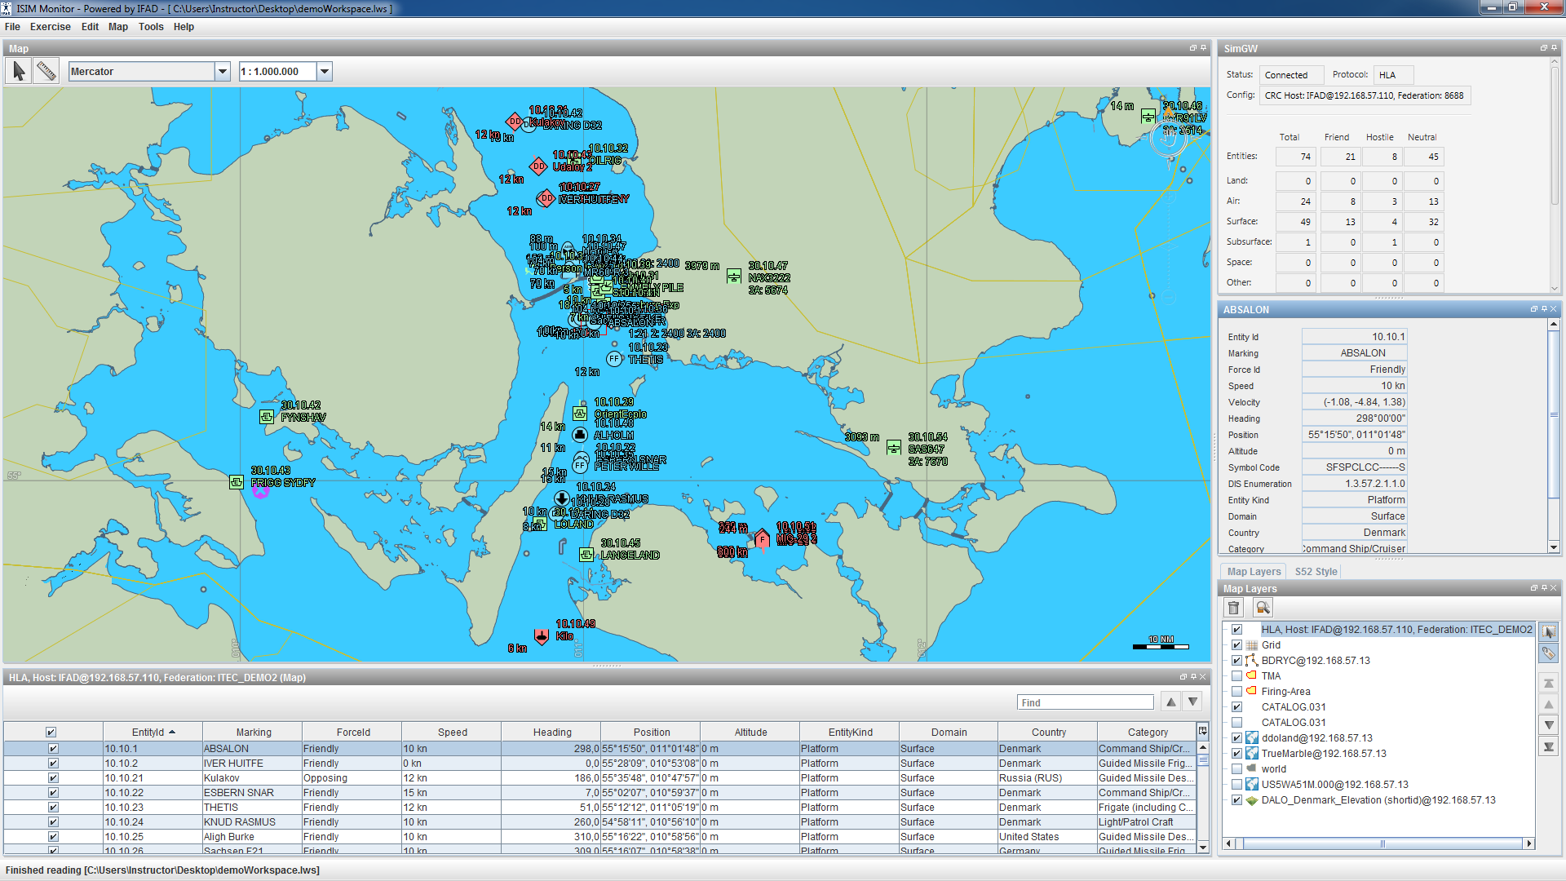1566x881 pixels.
Task: Click the zoom-to-layer magnifier icon
Action: point(1263,608)
